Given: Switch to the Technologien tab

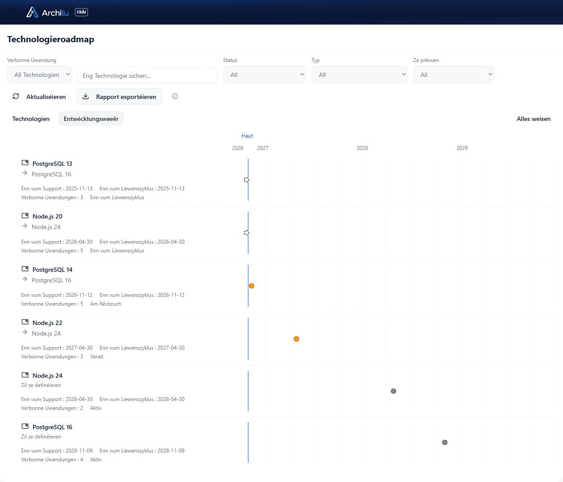Looking at the screenshot, I should click(31, 119).
